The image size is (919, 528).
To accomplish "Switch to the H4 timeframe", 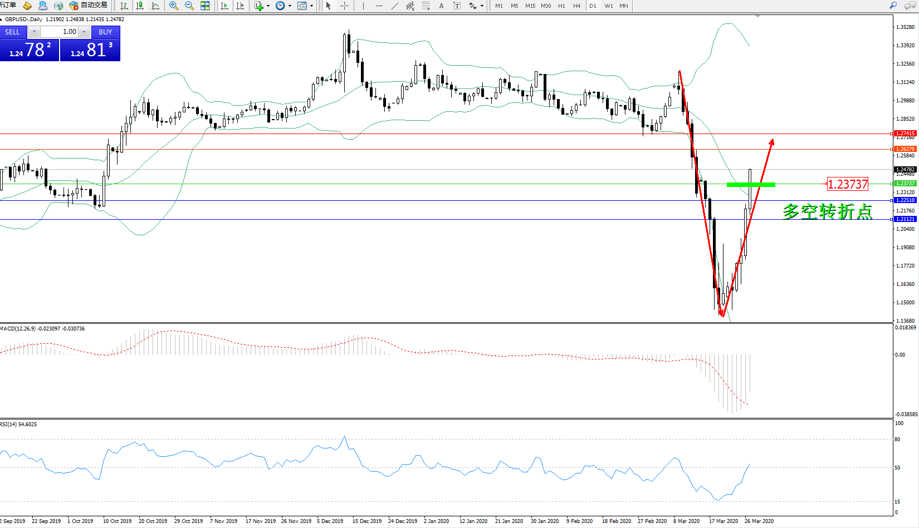I will (x=576, y=6).
